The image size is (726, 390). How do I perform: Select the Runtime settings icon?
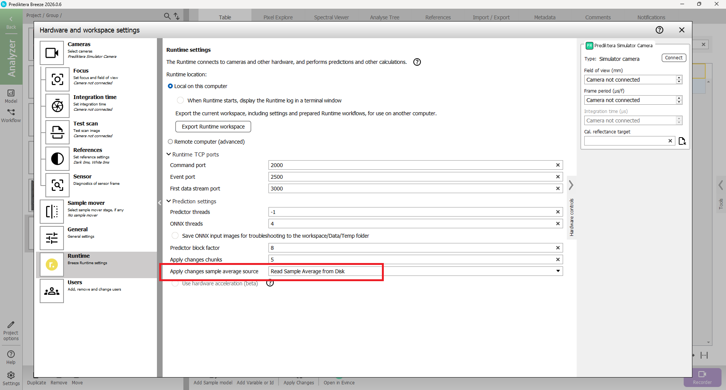point(52,265)
